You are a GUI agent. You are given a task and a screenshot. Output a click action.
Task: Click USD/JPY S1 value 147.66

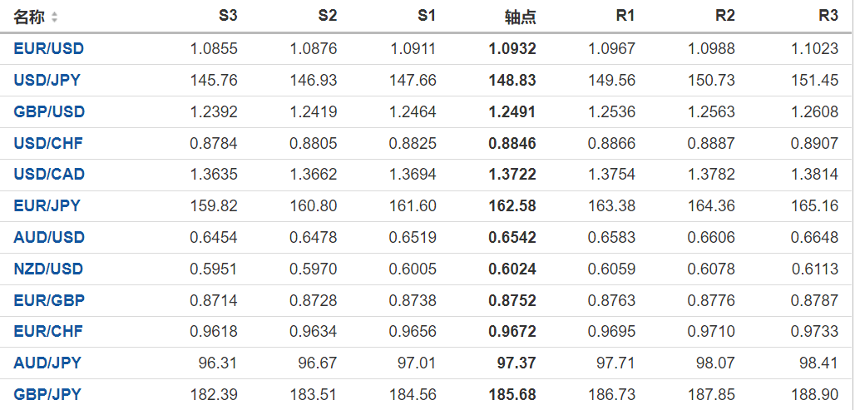point(413,81)
